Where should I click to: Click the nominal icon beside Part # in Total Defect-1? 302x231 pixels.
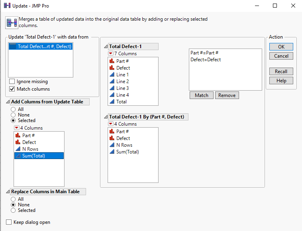112,61
